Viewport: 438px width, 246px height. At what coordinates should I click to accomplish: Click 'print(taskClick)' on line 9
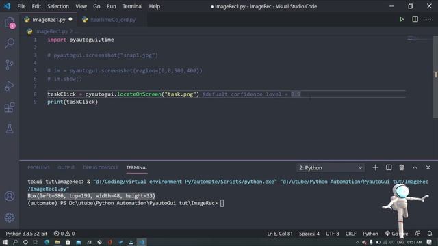tap(73, 102)
